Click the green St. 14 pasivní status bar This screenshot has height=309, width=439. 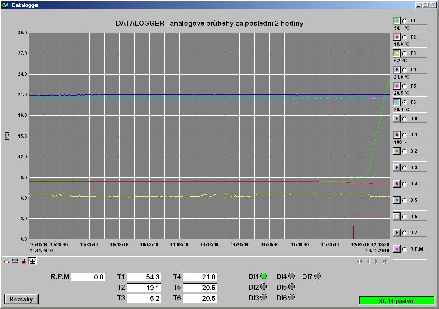(x=397, y=300)
